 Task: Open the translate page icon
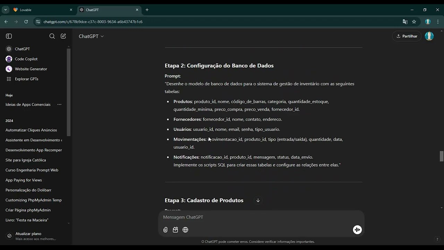[405, 22]
